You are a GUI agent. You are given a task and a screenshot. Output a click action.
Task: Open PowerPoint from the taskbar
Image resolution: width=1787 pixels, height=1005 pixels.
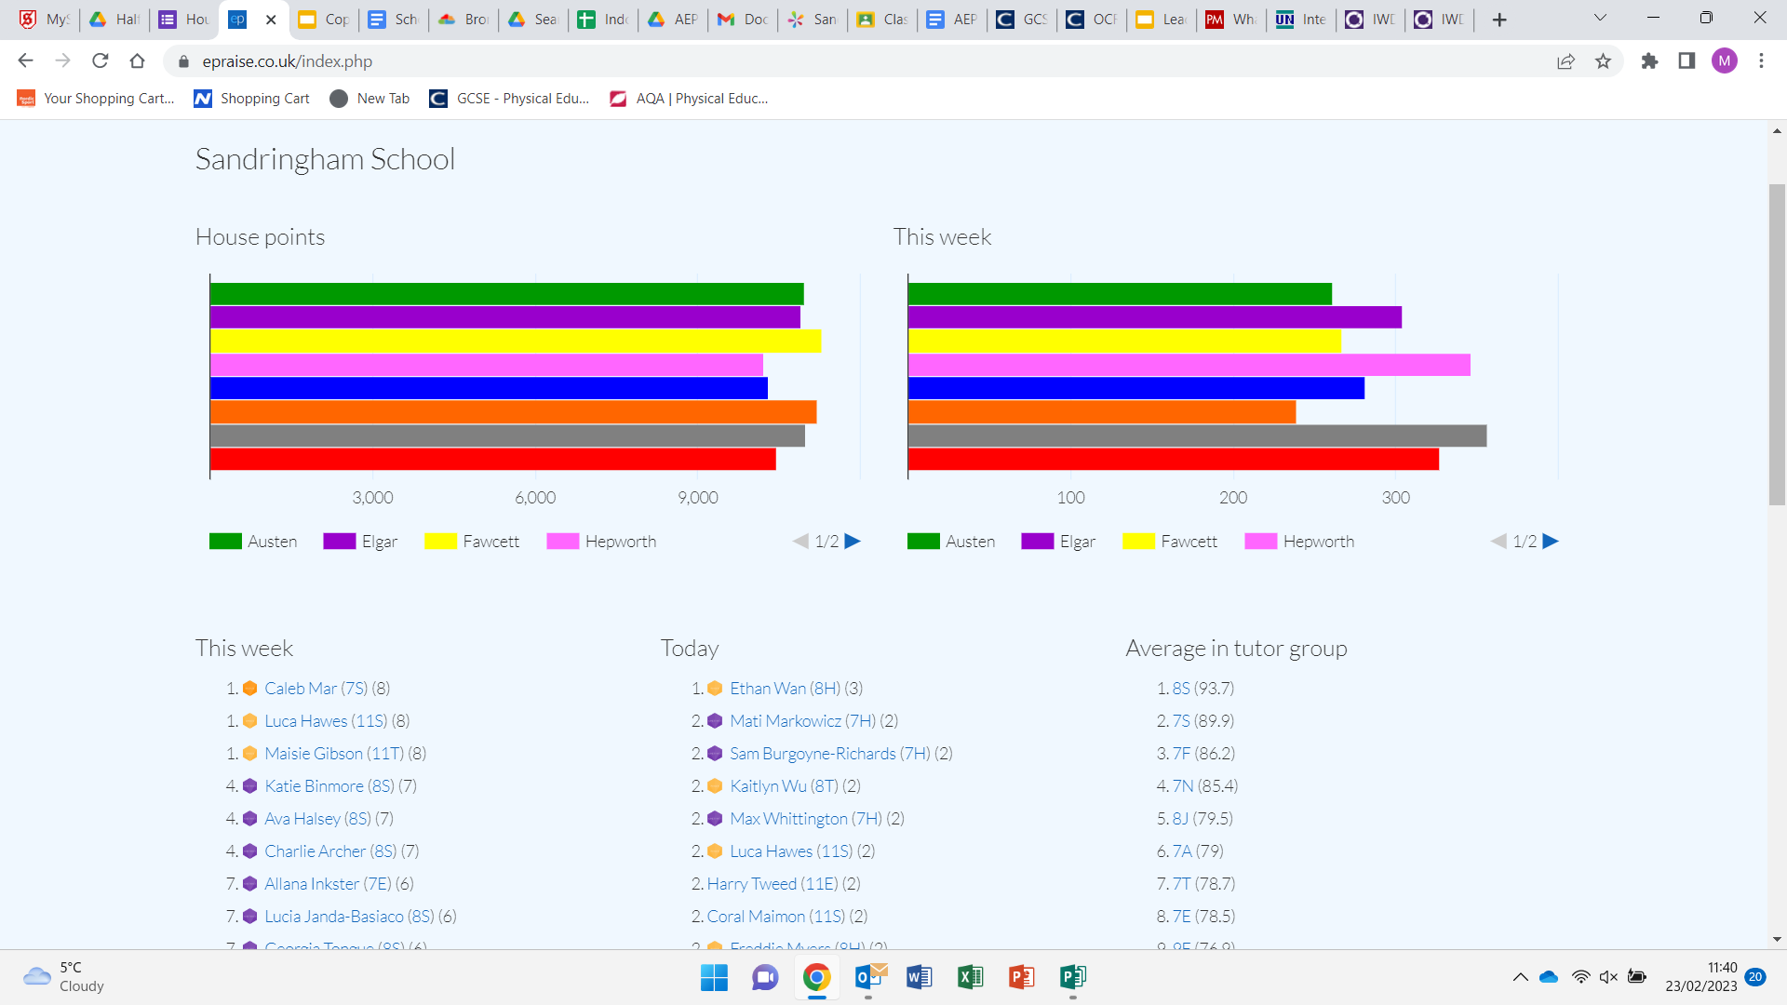click(x=1021, y=977)
